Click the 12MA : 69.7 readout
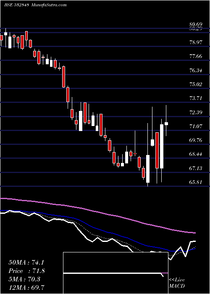210x294 pixels. (x=26, y=288)
